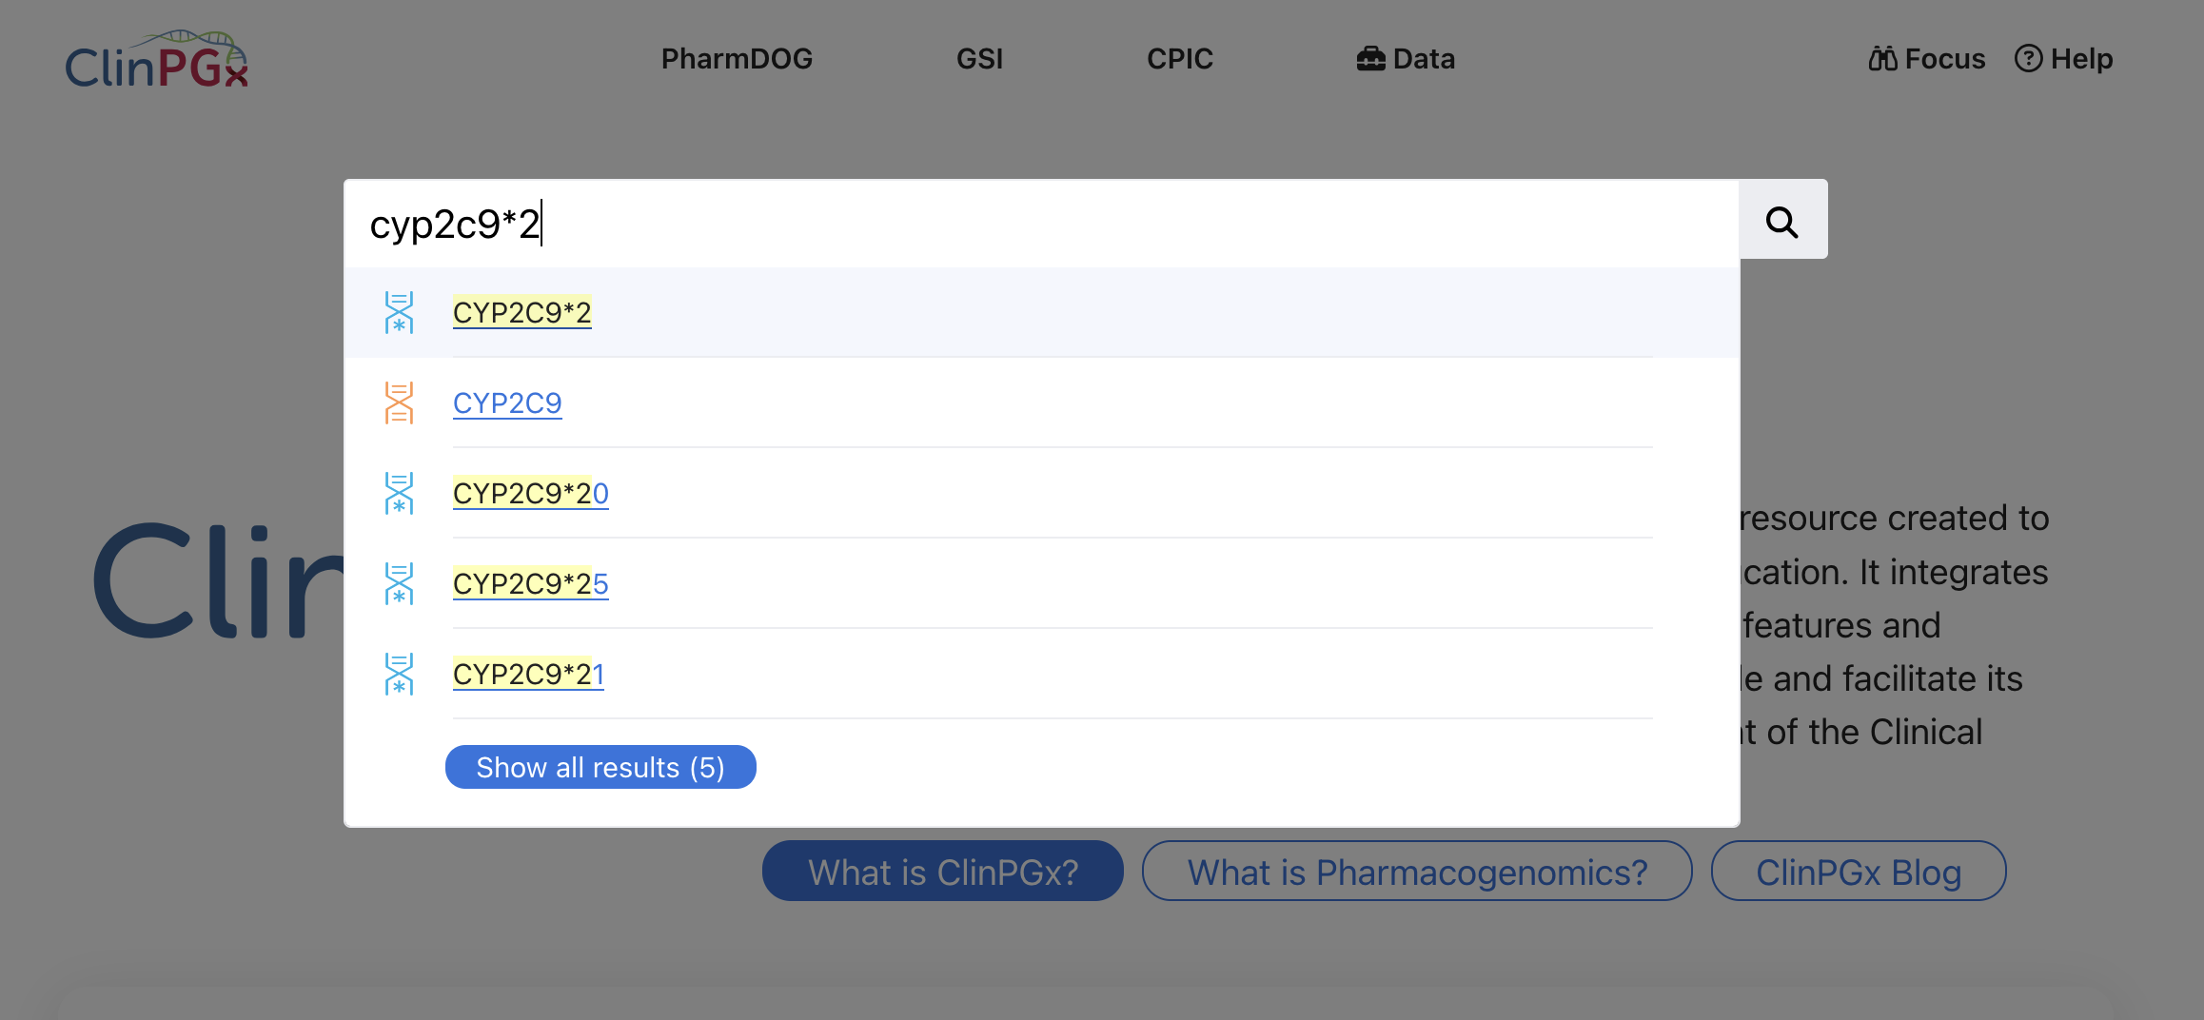The width and height of the screenshot is (2204, 1020).
Task: Open the CPIC menu item
Action: tap(1179, 59)
